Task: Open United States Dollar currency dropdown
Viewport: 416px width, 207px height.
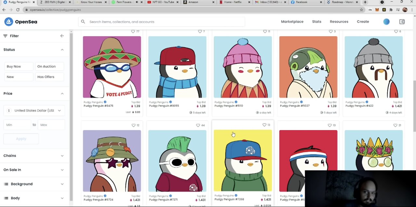Action: pyautogui.click(x=34, y=110)
